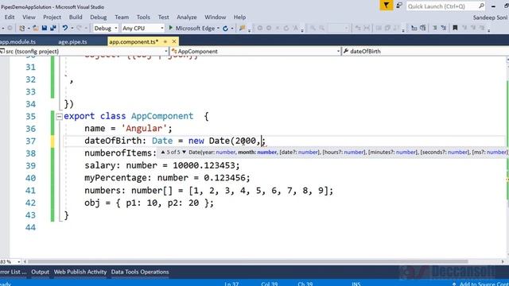509x286 pixels.
Task: Open the Microsoft Edge browser target dropdown arrow
Action: click(218, 29)
